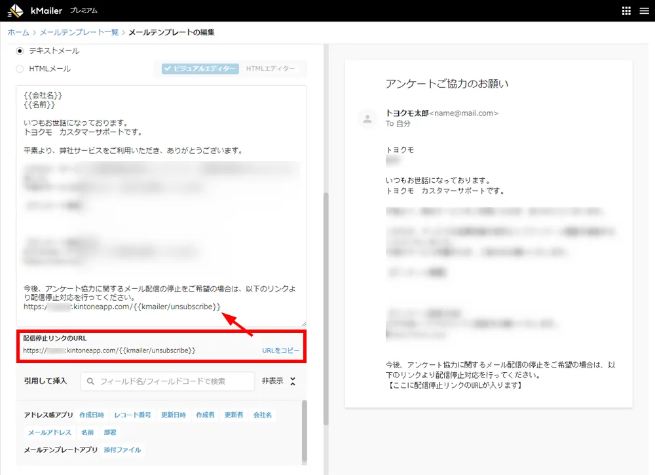Click the URLをコピー link
The image size is (655, 475).
(282, 350)
